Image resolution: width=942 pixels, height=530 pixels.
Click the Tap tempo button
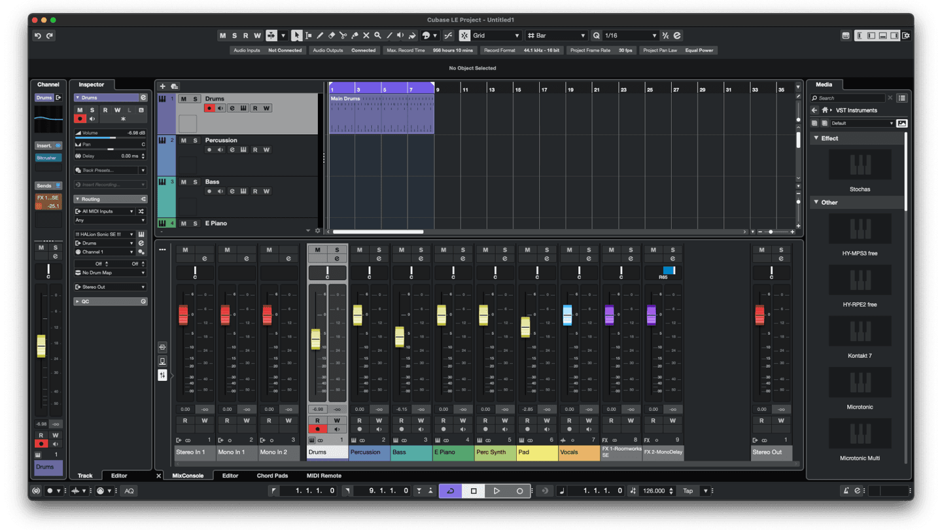688,490
